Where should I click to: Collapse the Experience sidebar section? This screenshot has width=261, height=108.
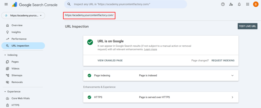click(x=5, y=92)
